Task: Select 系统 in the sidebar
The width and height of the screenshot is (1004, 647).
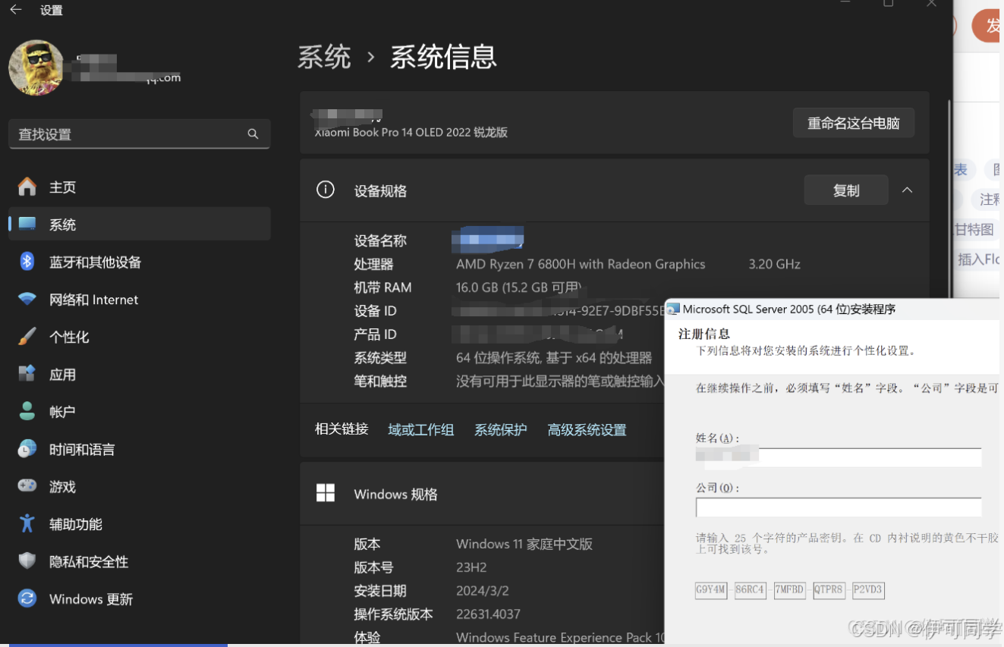Action: [139, 224]
